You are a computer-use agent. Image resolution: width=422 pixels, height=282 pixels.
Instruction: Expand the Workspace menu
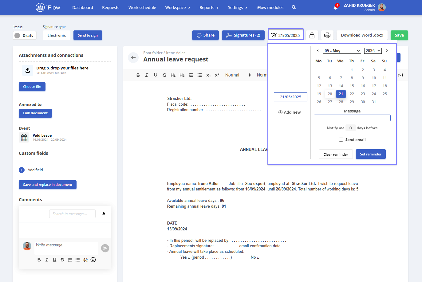click(x=178, y=7)
